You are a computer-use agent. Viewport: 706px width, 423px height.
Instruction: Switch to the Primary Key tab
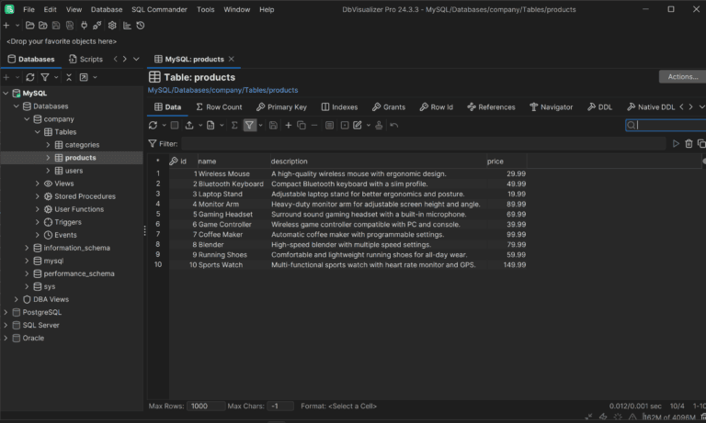point(281,107)
